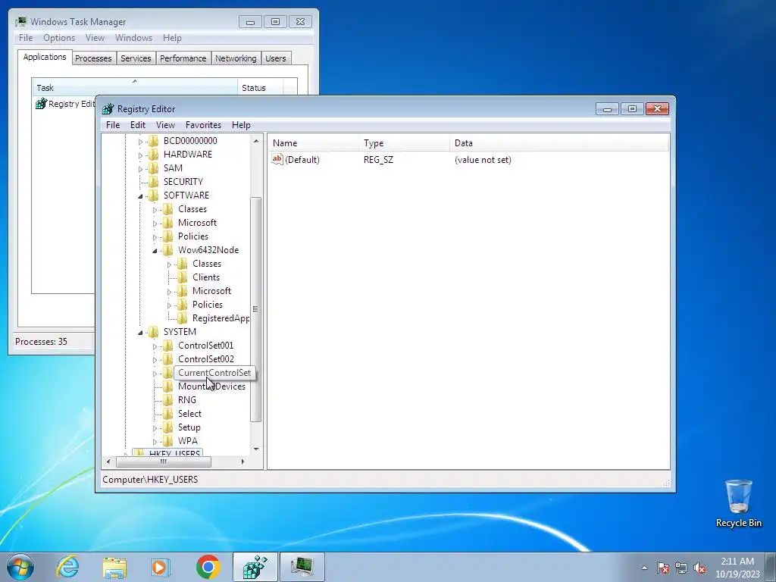Select the MountedDevices key
Screen dimensions: 776x582
(211, 386)
